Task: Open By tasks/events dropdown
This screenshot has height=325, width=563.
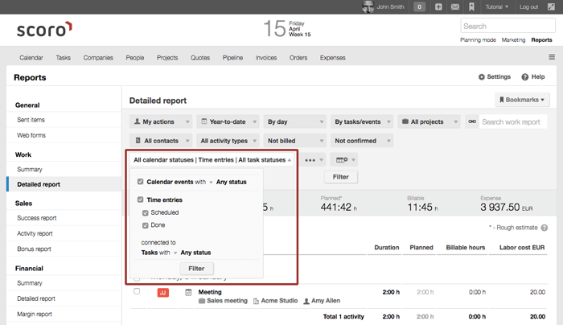Action: coord(362,121)
